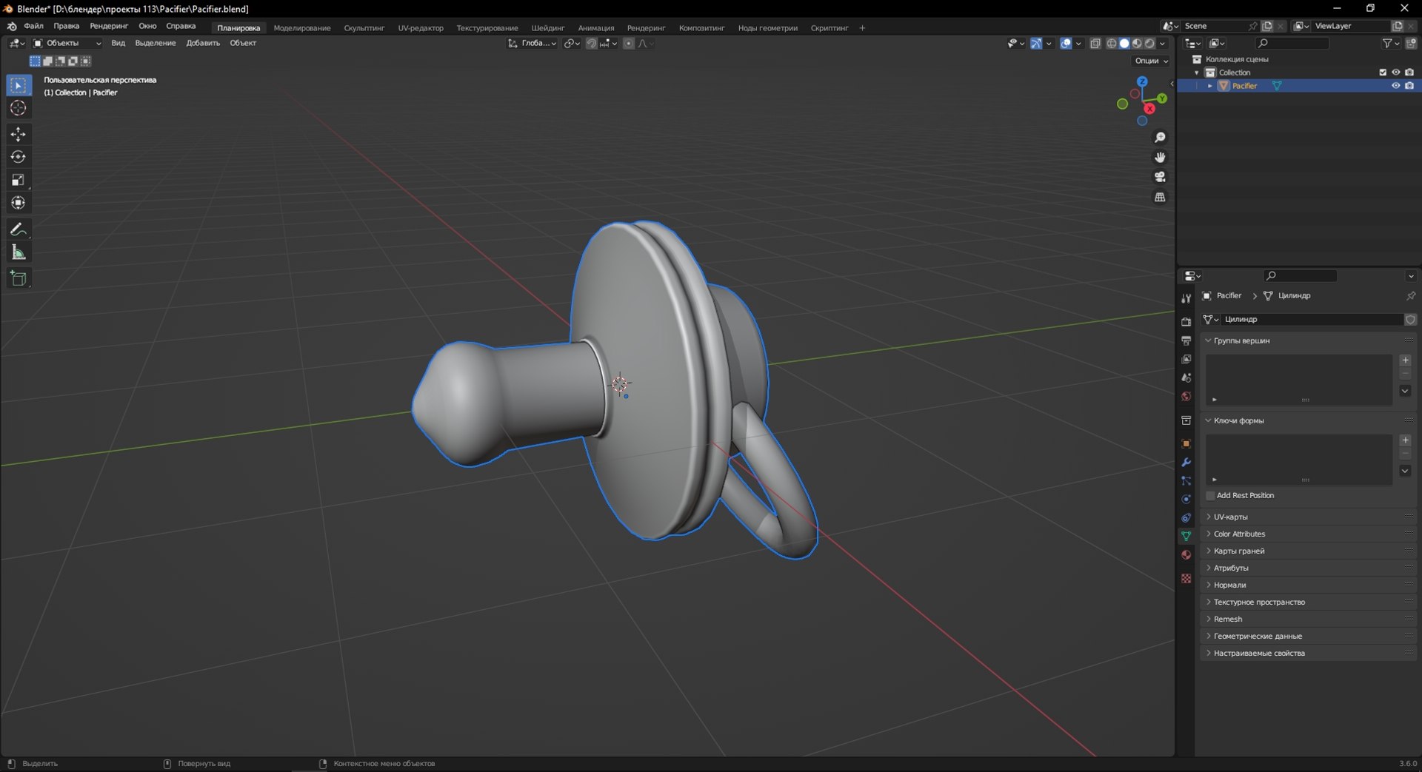Enable the Add Rest Position checkbox

(1210, 496)
